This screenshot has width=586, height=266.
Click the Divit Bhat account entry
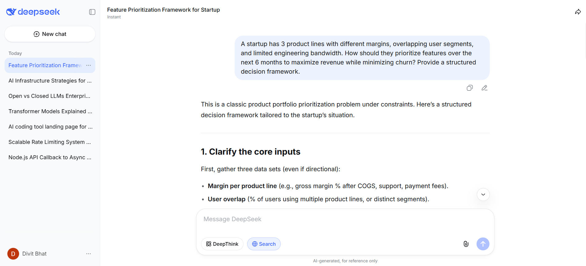point(34,254)
